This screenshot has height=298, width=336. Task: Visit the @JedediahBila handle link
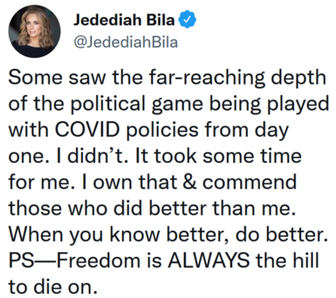125,42
